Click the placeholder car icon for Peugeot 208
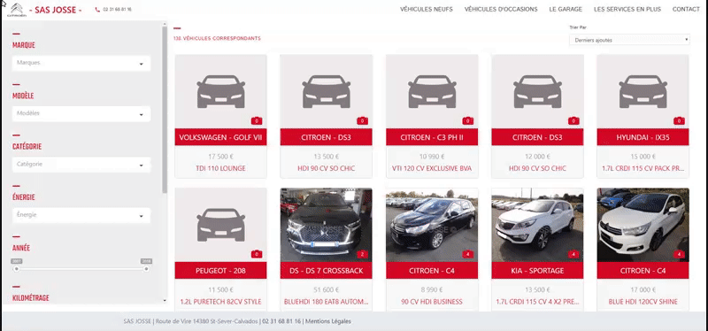This screenshot has width=708, height=331. 220,225
